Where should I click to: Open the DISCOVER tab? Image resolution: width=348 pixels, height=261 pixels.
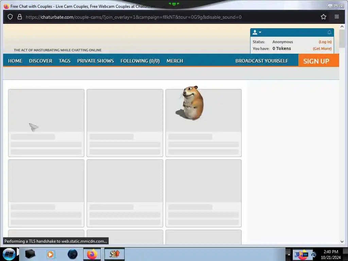(41, 61)
